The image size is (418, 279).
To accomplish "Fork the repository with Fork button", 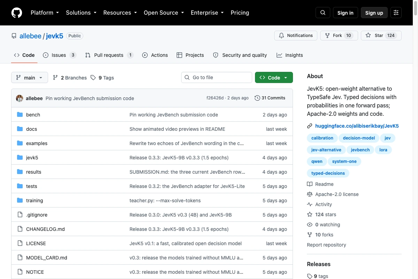I will point(339,36).
